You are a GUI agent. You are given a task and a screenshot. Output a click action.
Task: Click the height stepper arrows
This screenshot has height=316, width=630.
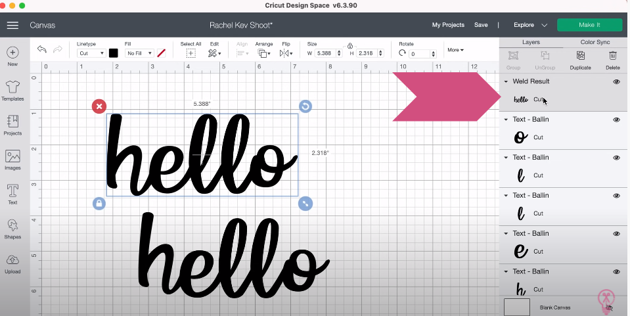tap(380, 53)
